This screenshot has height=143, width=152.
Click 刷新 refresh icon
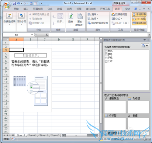coord(71,16)
